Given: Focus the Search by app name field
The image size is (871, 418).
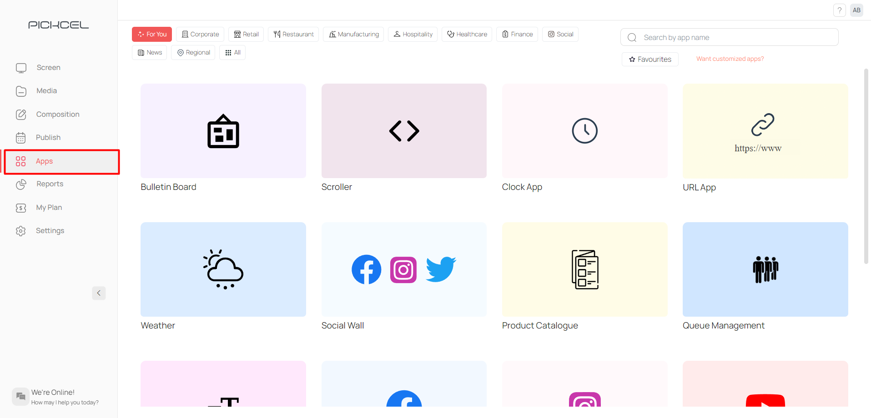Looking at the screenshot, I should tap(730, 37).
